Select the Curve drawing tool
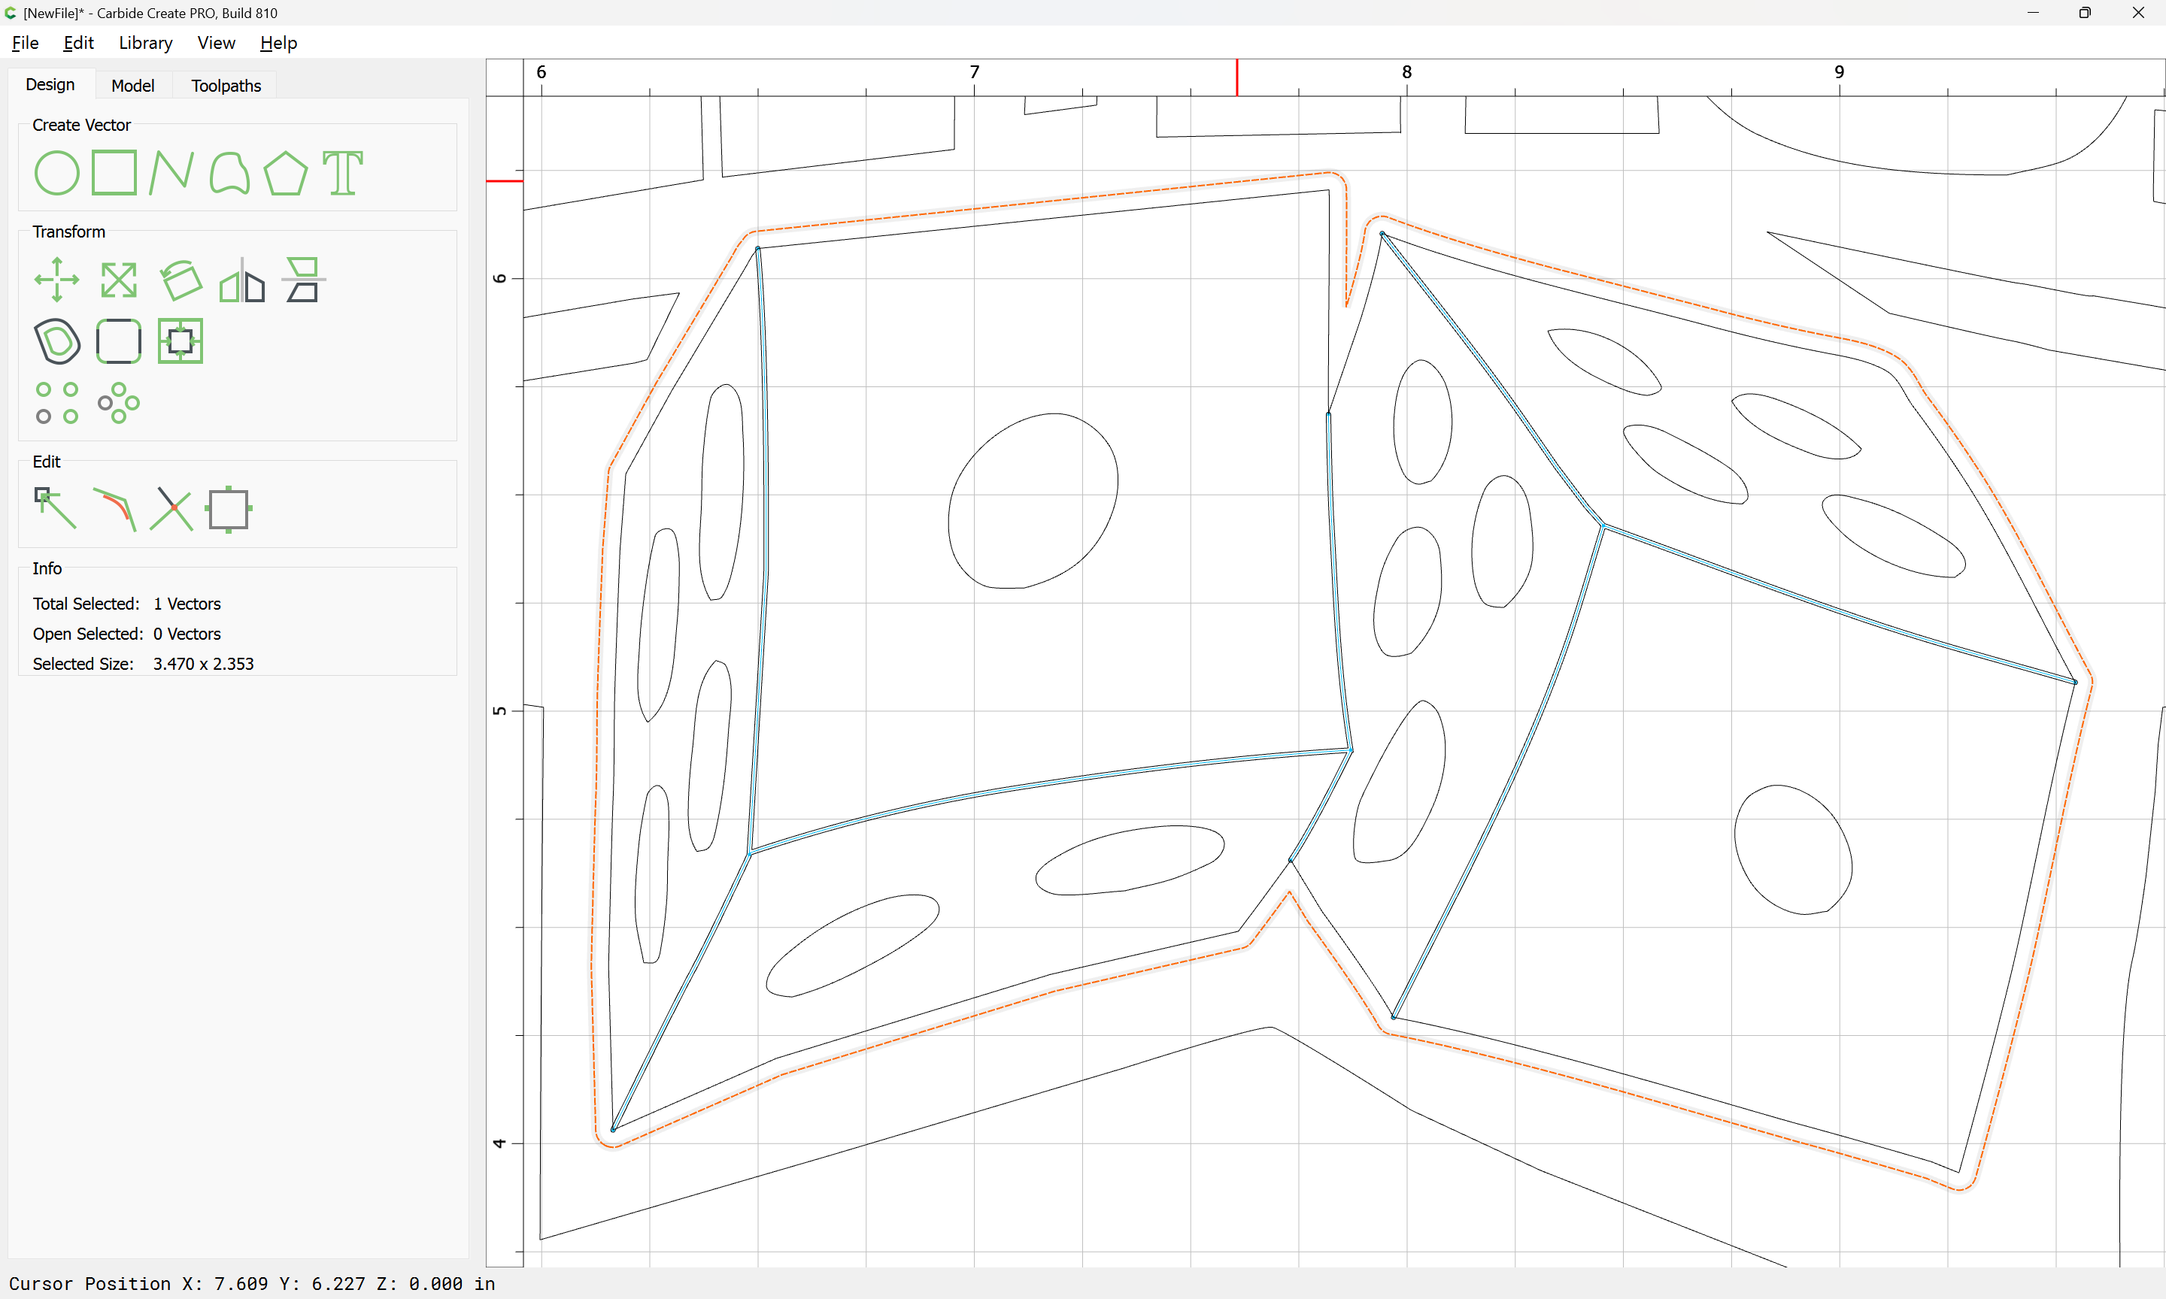 pyautogui.click(x=229, y=172)
